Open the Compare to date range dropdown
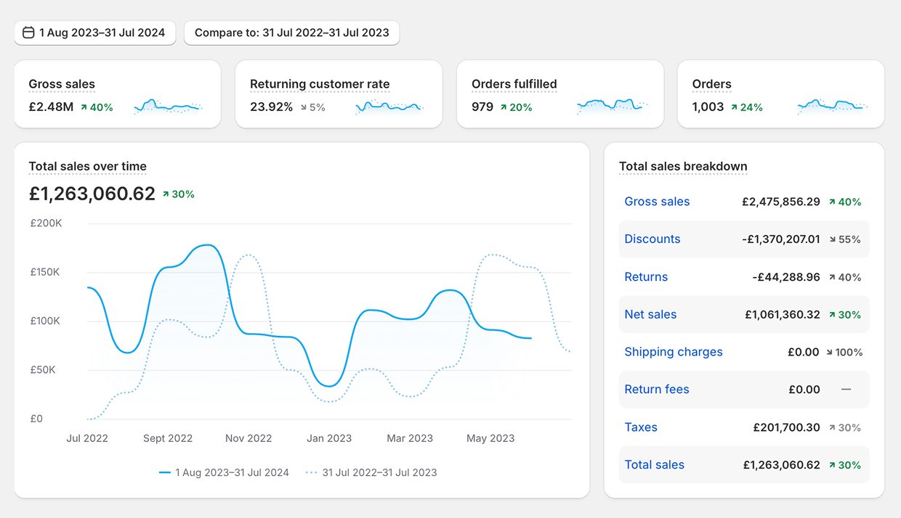This screenshot has height=518, width=901. (x=291, y=33)
